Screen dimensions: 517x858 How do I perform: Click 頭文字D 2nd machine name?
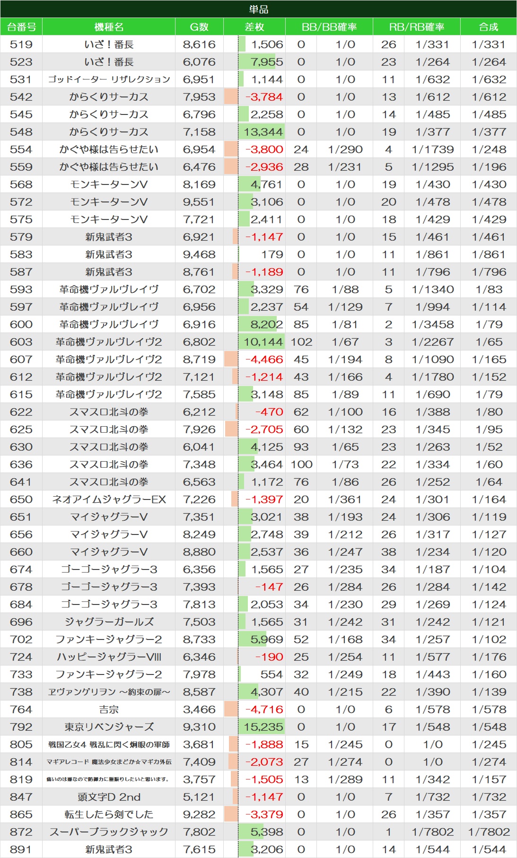(x=109, y=797)
